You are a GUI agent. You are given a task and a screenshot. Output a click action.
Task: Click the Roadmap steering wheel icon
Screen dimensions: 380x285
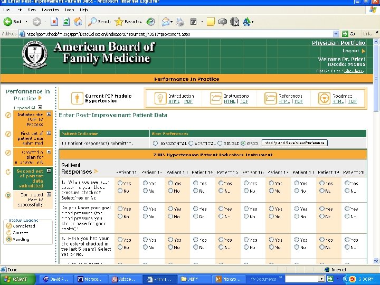pyautogui.click(x=325, y=98)
